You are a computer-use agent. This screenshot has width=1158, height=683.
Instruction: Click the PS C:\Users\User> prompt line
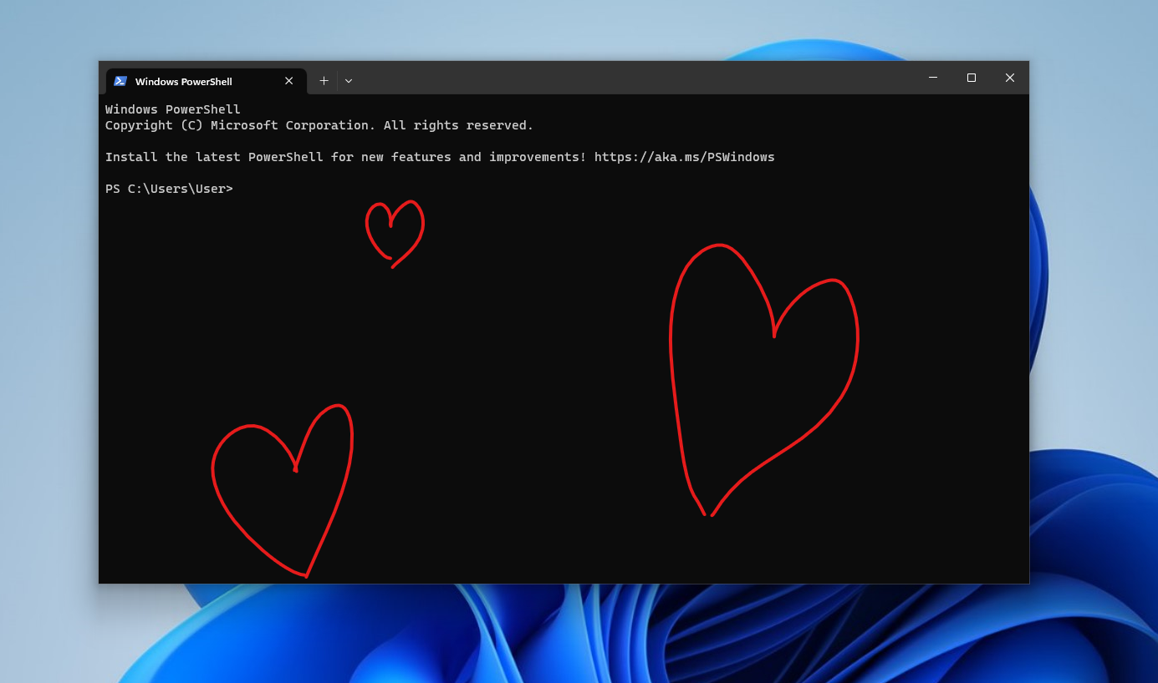169,189
